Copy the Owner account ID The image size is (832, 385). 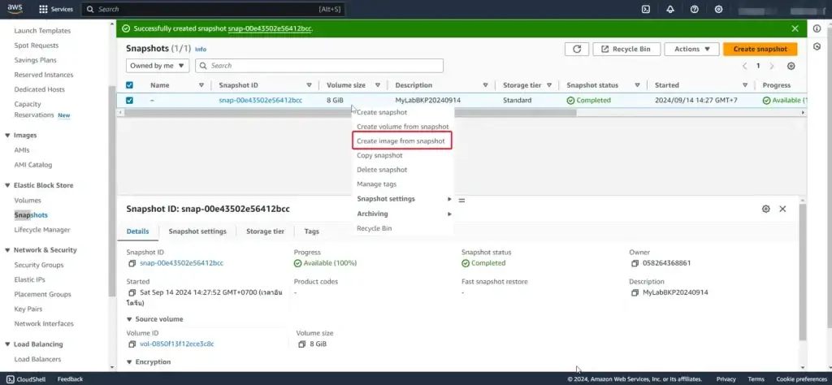(635, 263)
